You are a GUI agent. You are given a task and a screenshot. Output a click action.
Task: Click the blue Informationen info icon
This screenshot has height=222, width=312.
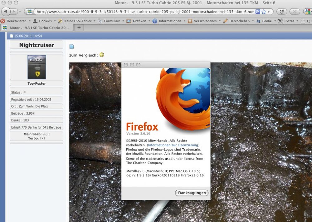(x=155, y=21)
